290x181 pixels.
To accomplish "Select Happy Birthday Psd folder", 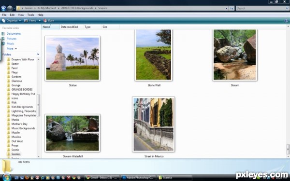I will pyautogui.click(x=23, y=94).
